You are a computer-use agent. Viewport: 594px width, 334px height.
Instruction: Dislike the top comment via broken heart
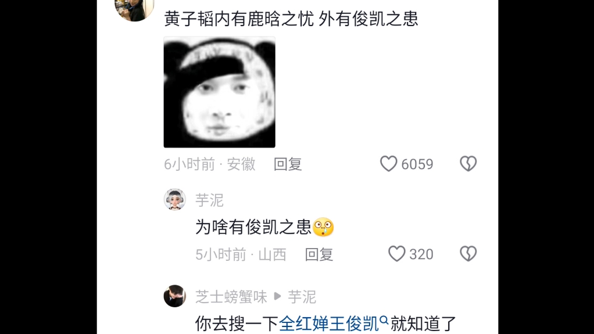[468, 164]
